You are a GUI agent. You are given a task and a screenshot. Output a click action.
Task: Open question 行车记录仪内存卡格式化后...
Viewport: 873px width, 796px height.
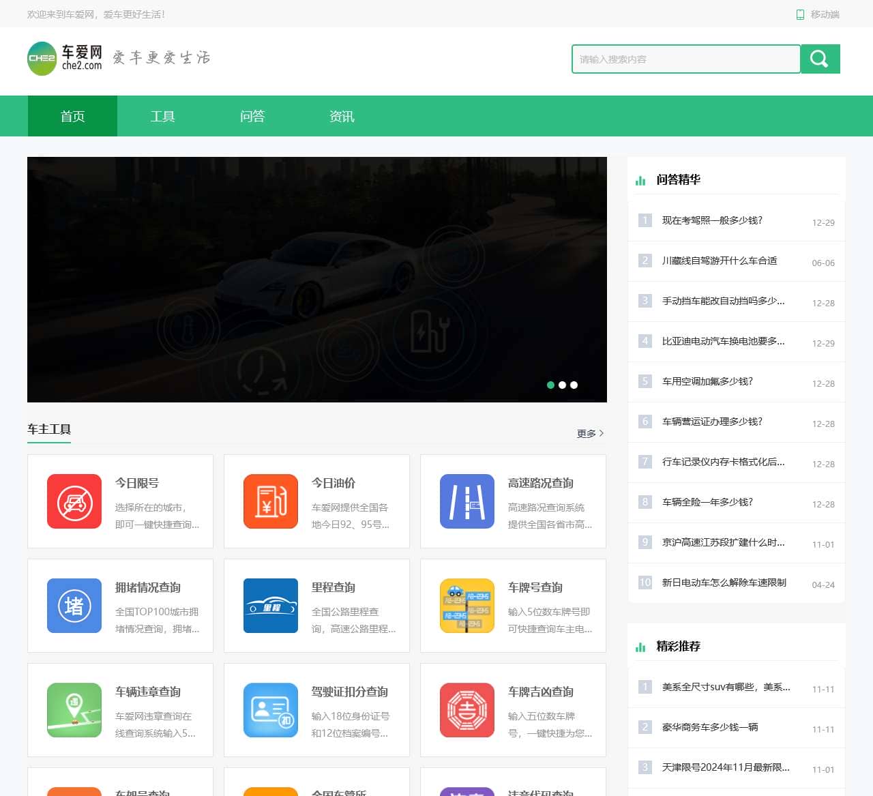pos(723,462)
